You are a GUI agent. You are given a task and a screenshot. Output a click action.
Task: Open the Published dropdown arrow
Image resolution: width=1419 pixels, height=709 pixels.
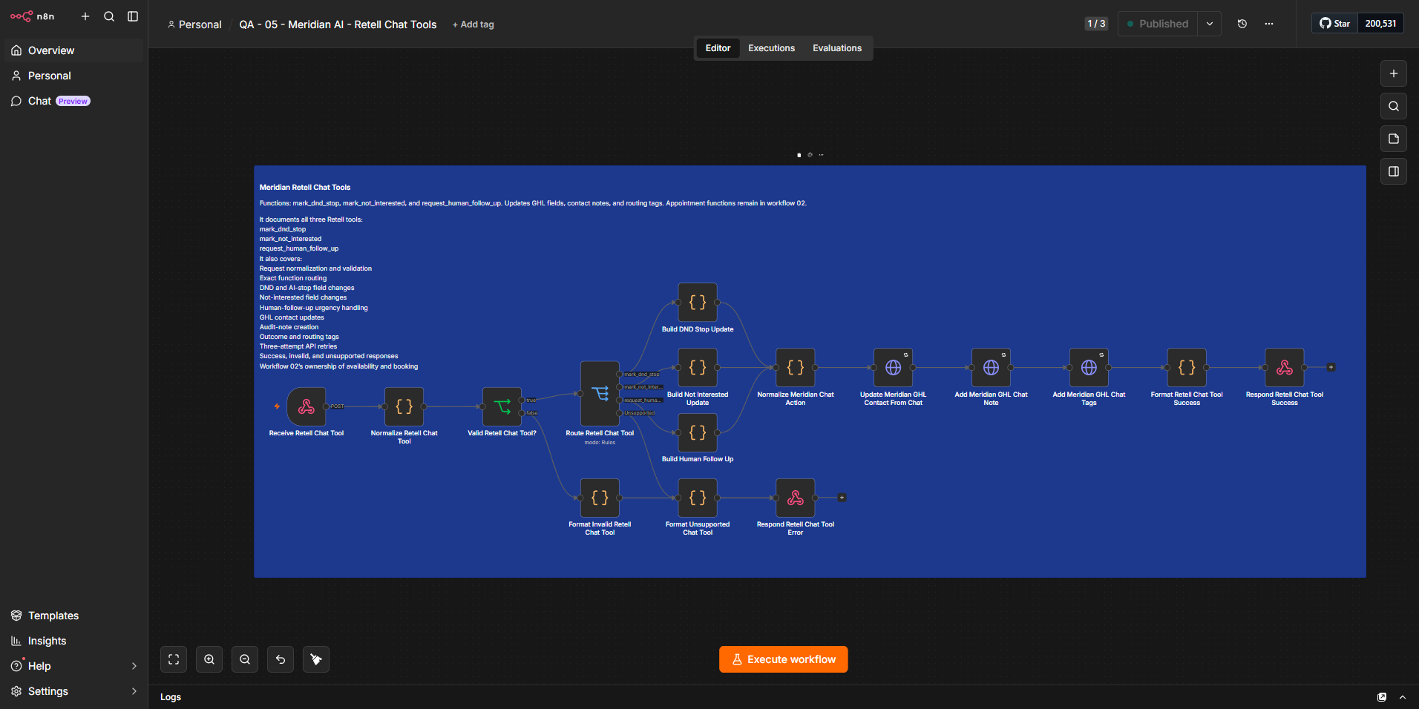(x=1210, y=24)
